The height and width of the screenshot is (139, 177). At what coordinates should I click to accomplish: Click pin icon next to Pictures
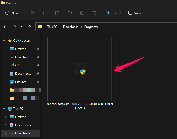coord(38,82)
